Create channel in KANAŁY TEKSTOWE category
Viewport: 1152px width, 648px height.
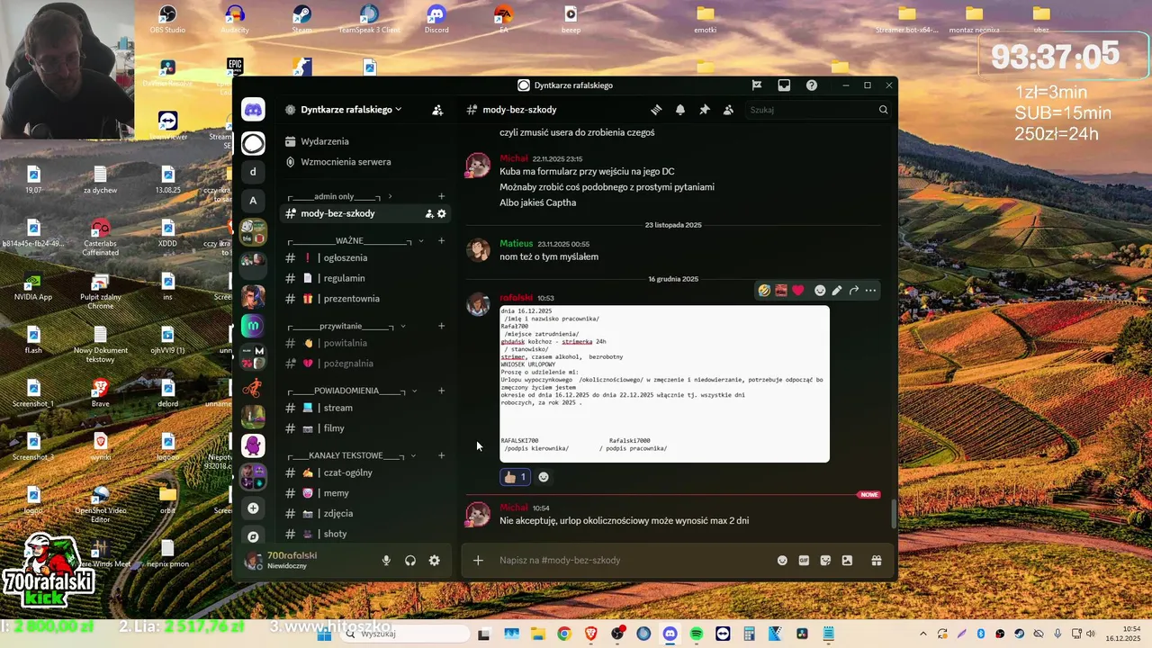point(441,456)
